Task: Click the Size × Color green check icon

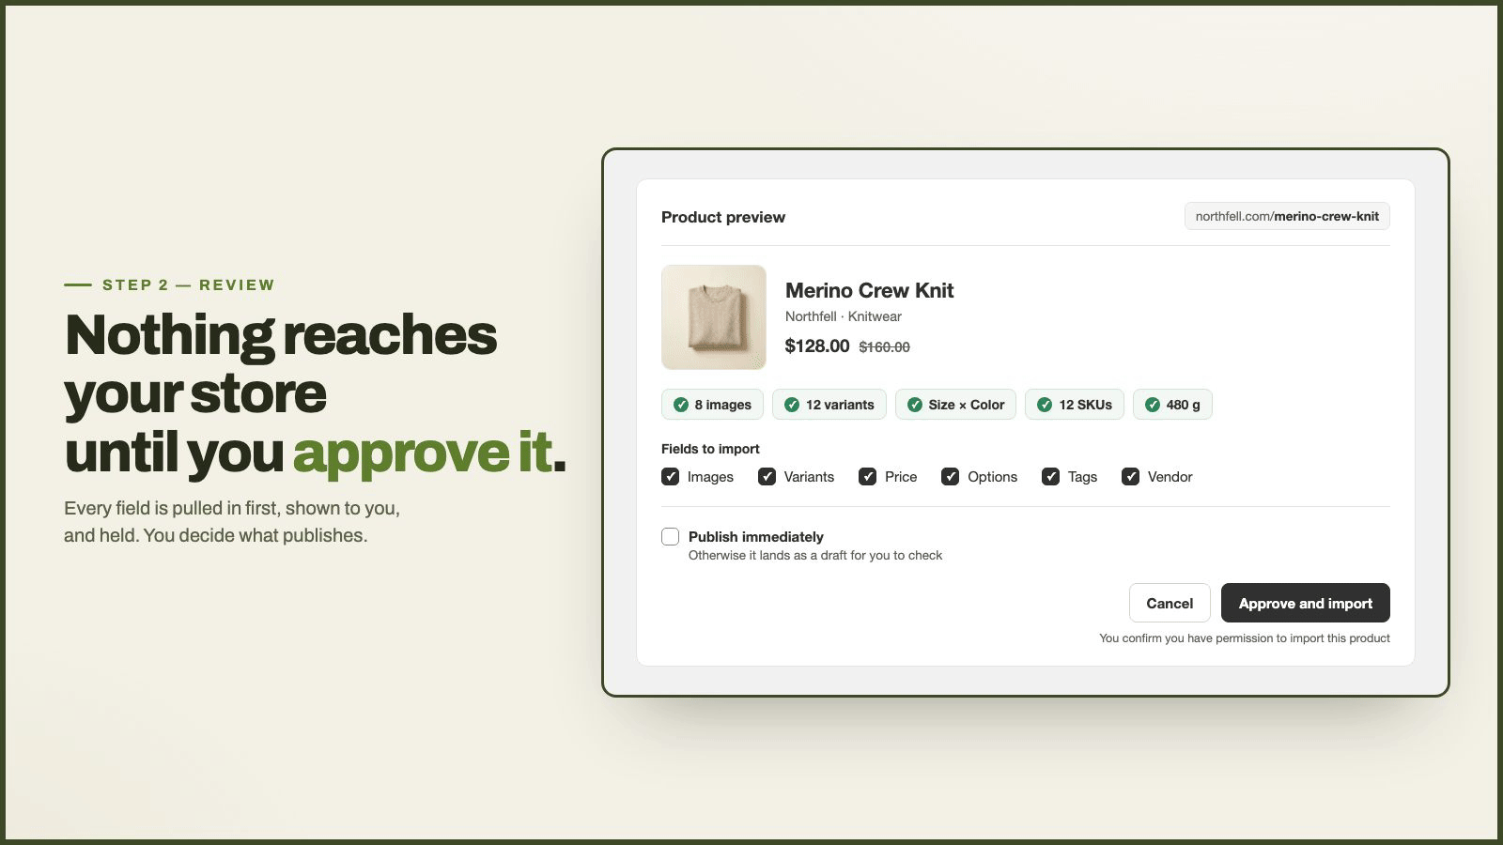Action: (x=915, y=405)
